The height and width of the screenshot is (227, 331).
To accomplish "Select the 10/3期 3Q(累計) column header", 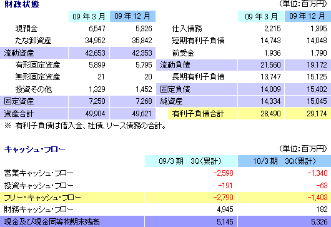I will tap(284, 161).
